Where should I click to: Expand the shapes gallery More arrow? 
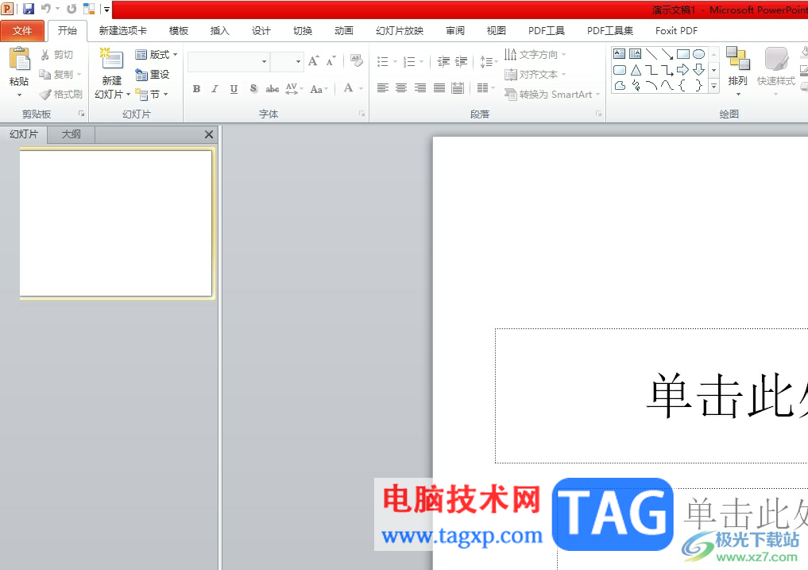713,86
